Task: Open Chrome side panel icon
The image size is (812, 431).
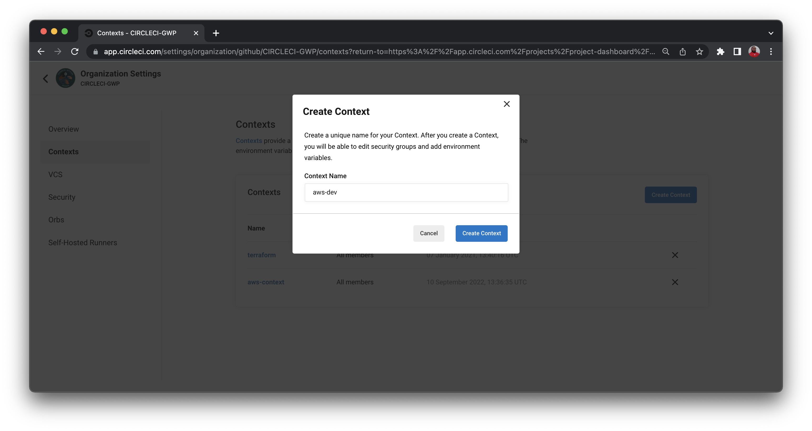Action: 737,52
